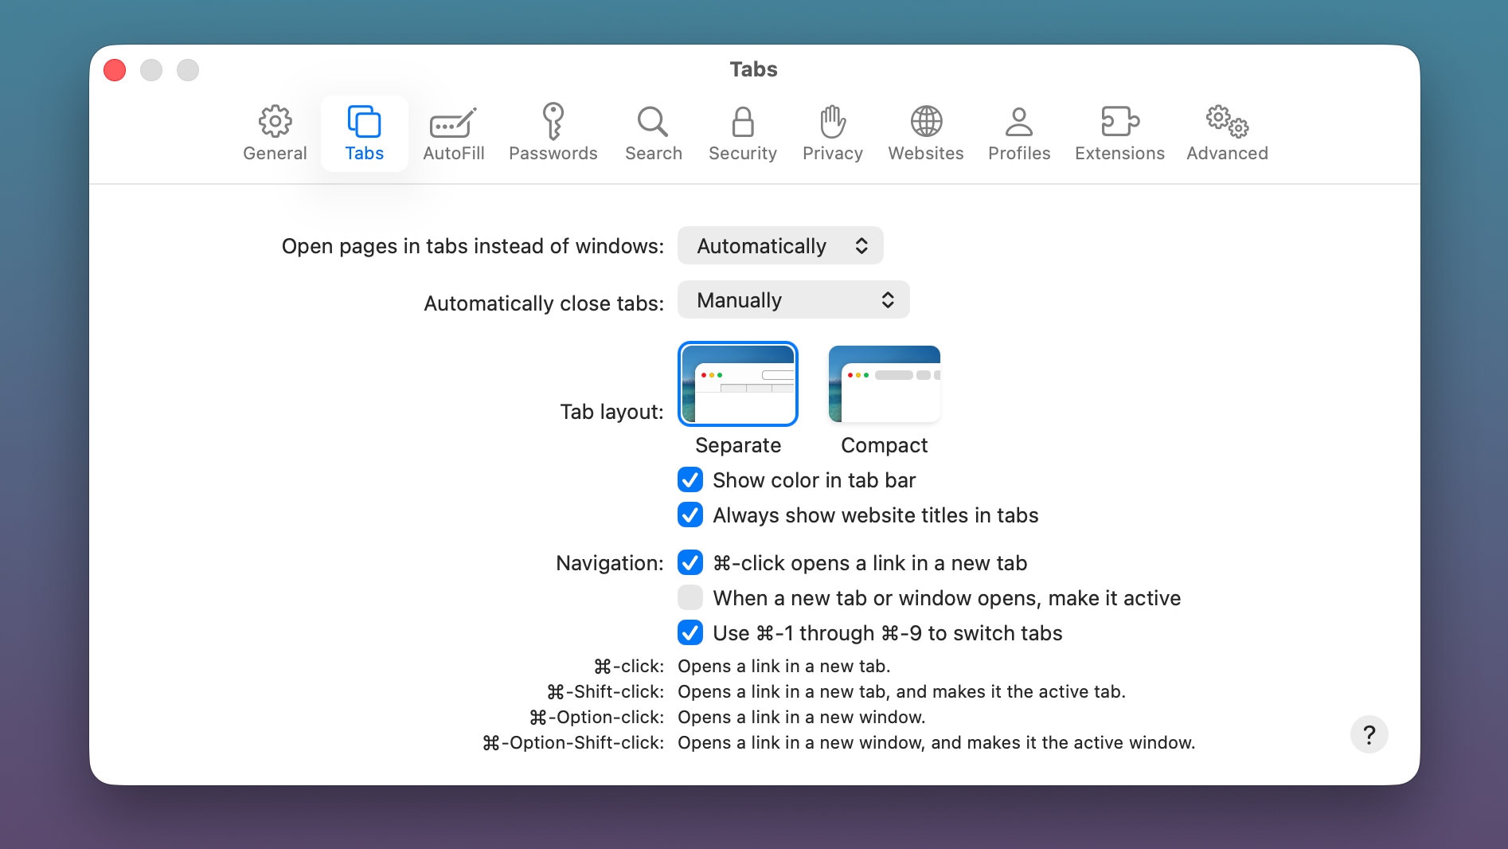Image resolution: width=1508 pixels, height=849 pixels.
Task: Open the General preferences pane
Action: (274, 132)
